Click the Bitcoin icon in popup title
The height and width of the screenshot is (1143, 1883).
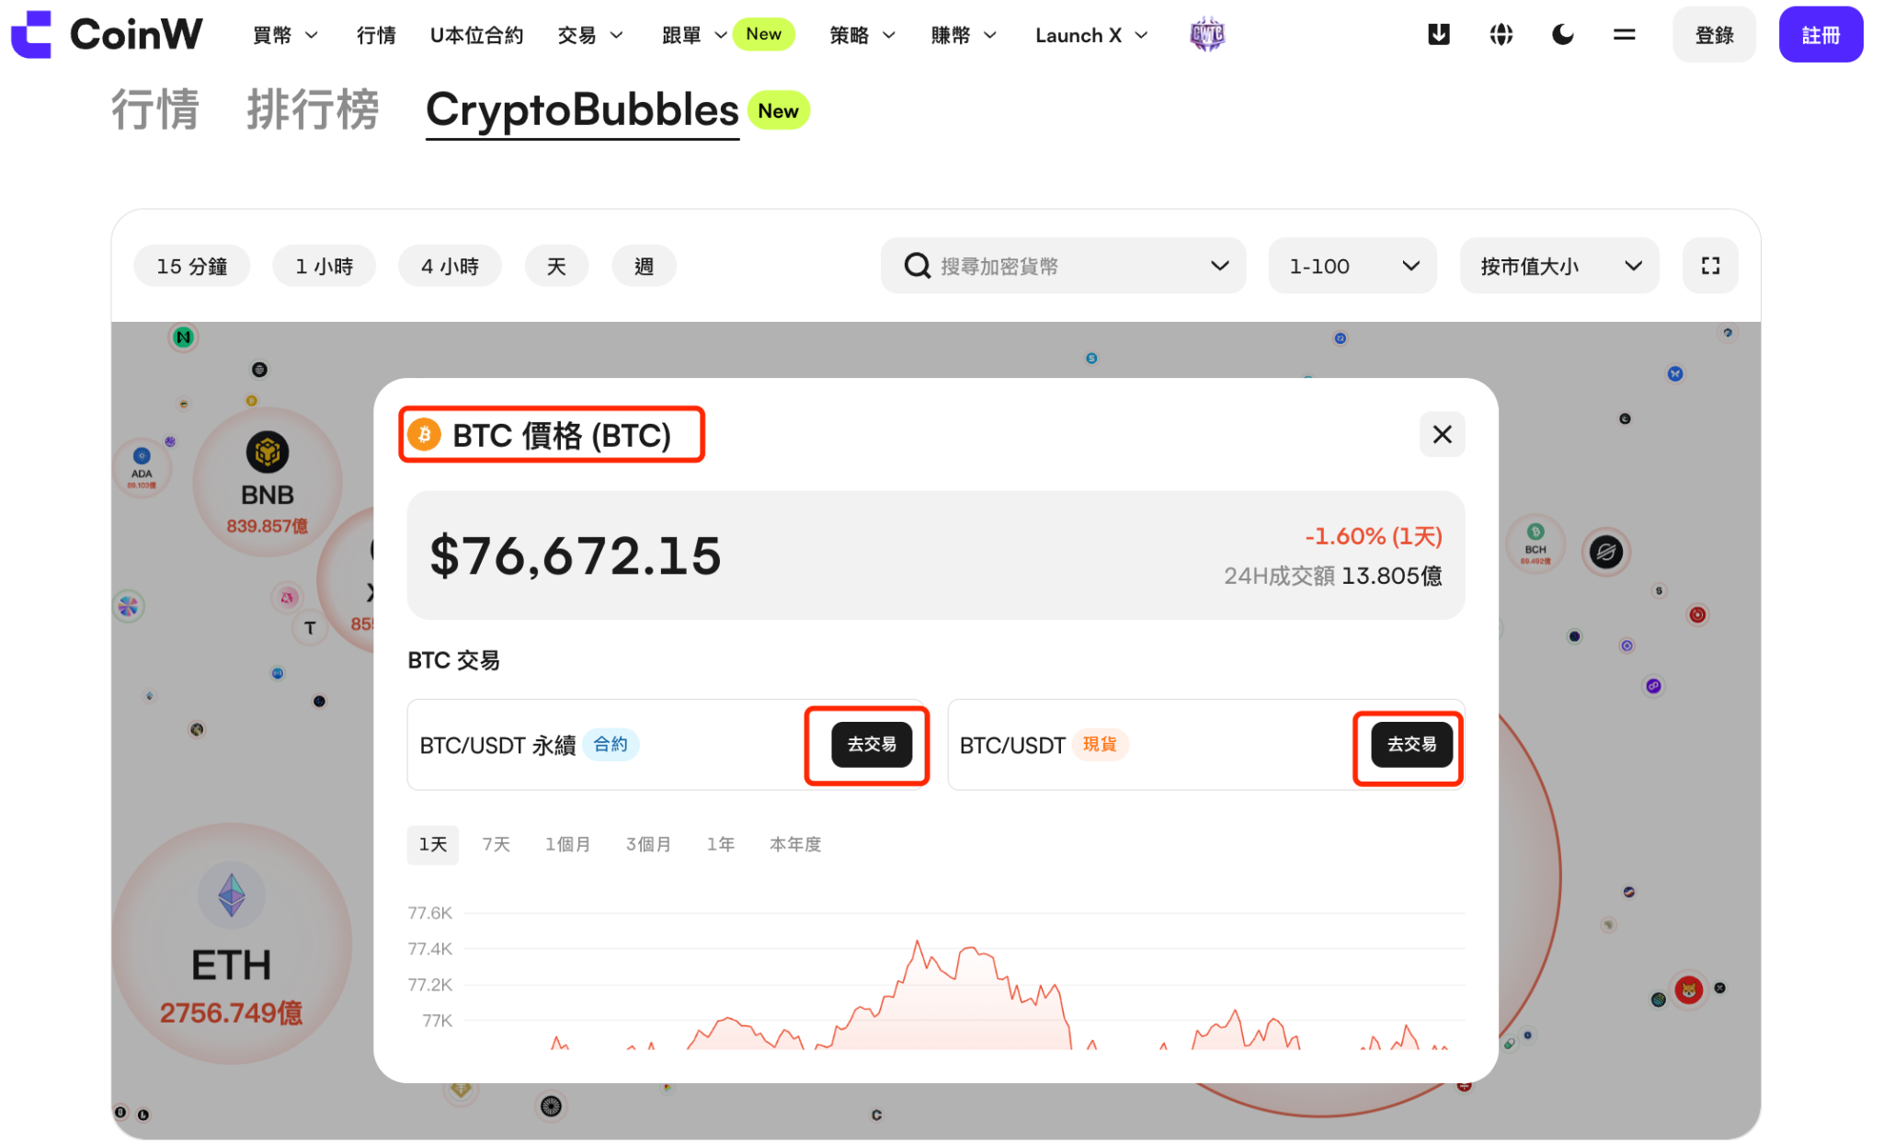(425, 435)
